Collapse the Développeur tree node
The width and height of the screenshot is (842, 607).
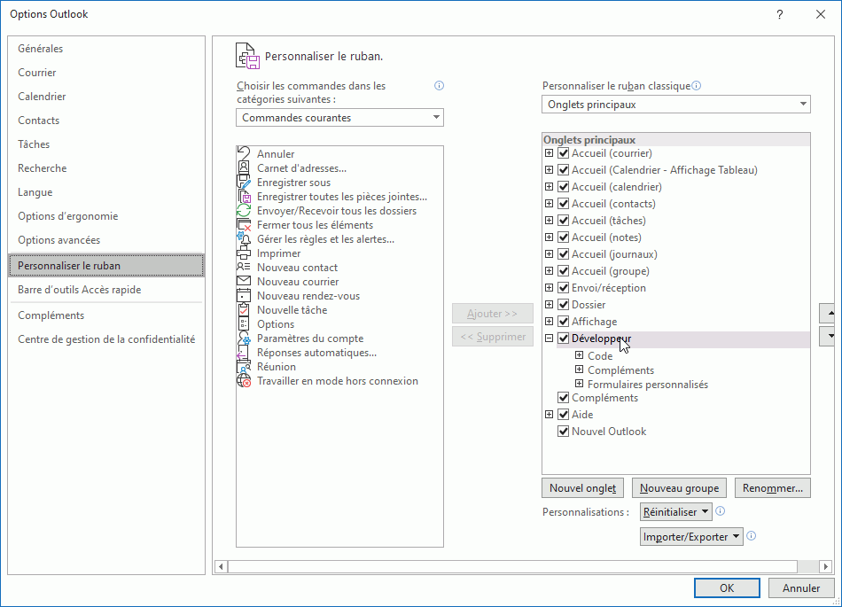(549, 339)
